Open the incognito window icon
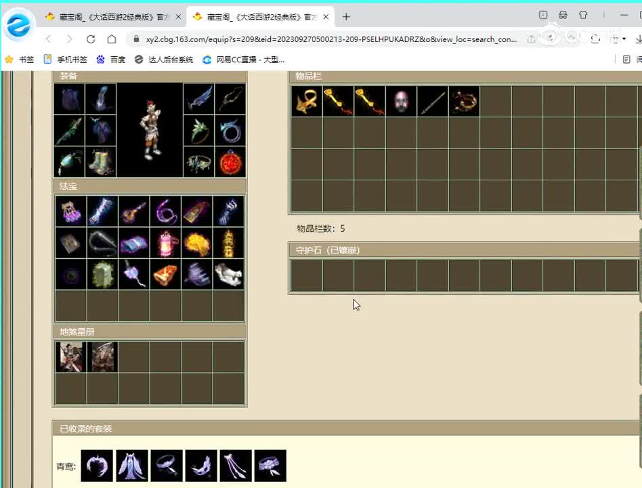This screenshot has width=642, height=488. [x=563, y=15]
